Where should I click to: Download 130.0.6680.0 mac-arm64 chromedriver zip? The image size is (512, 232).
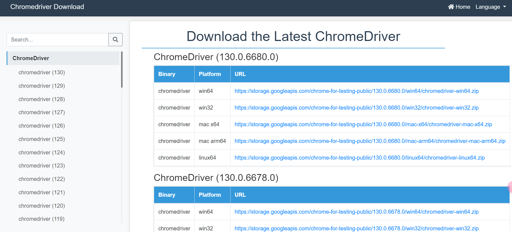coord(370,141)
